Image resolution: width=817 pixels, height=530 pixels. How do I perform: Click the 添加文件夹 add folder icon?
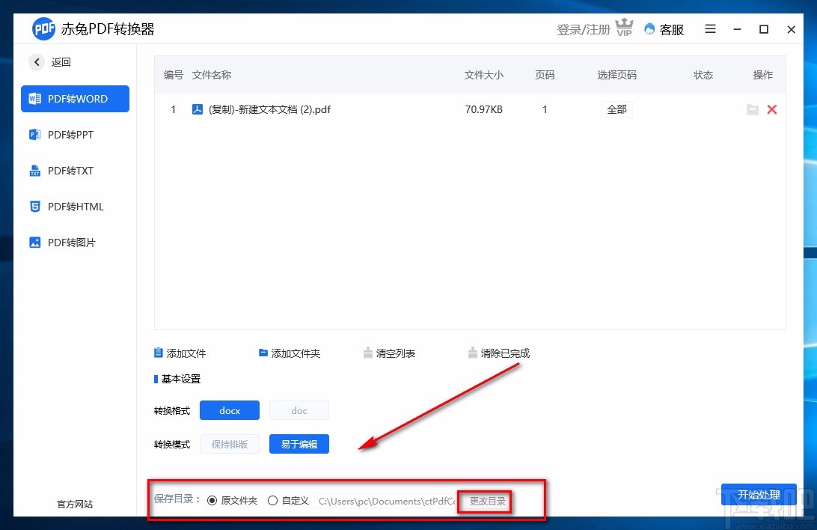tap(263, 353)
